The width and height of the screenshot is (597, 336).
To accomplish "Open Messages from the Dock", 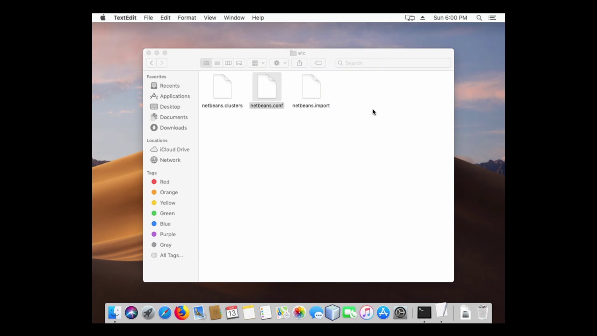I will 316,313.
